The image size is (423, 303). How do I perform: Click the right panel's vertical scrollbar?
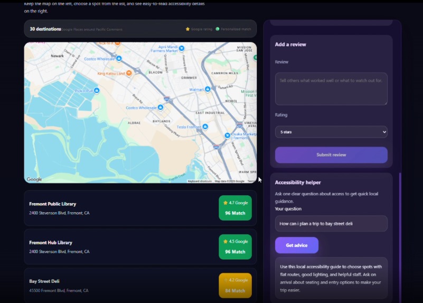coord(400,237)
